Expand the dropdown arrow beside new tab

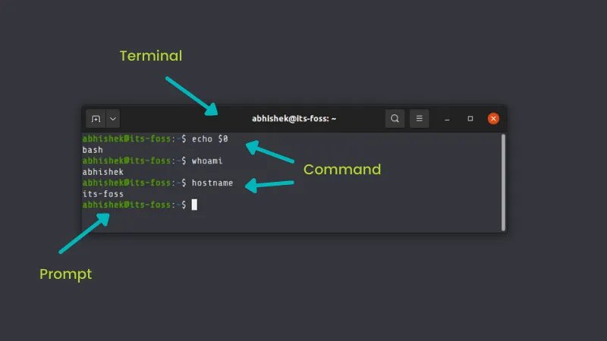point(112,119)
